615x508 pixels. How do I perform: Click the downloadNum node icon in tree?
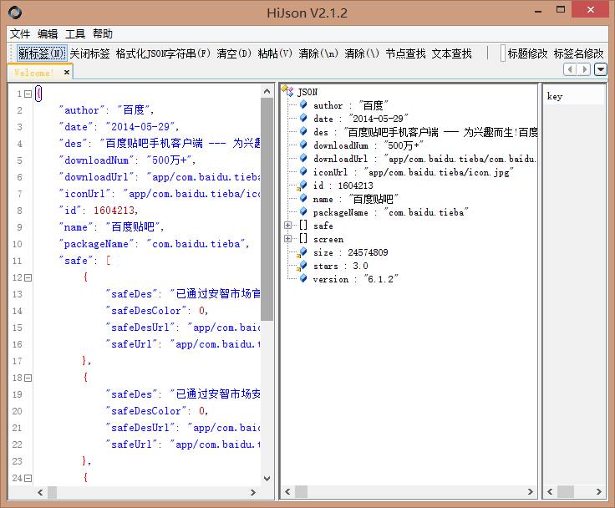pos(303,145)
